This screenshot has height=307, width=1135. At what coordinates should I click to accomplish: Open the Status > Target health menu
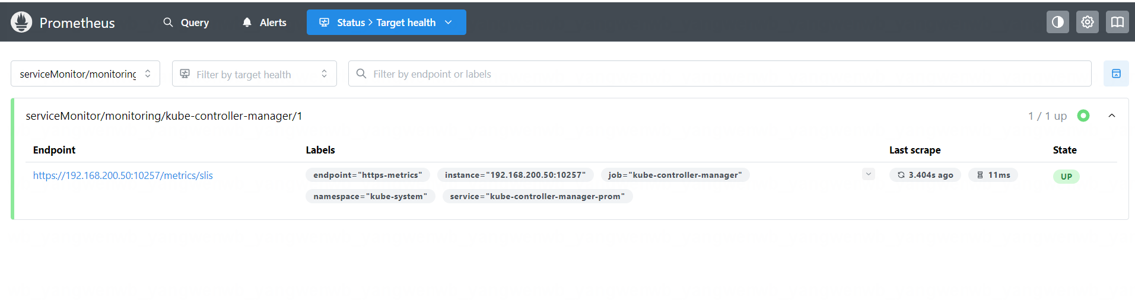pyautogui.click(x=386, y=23)
